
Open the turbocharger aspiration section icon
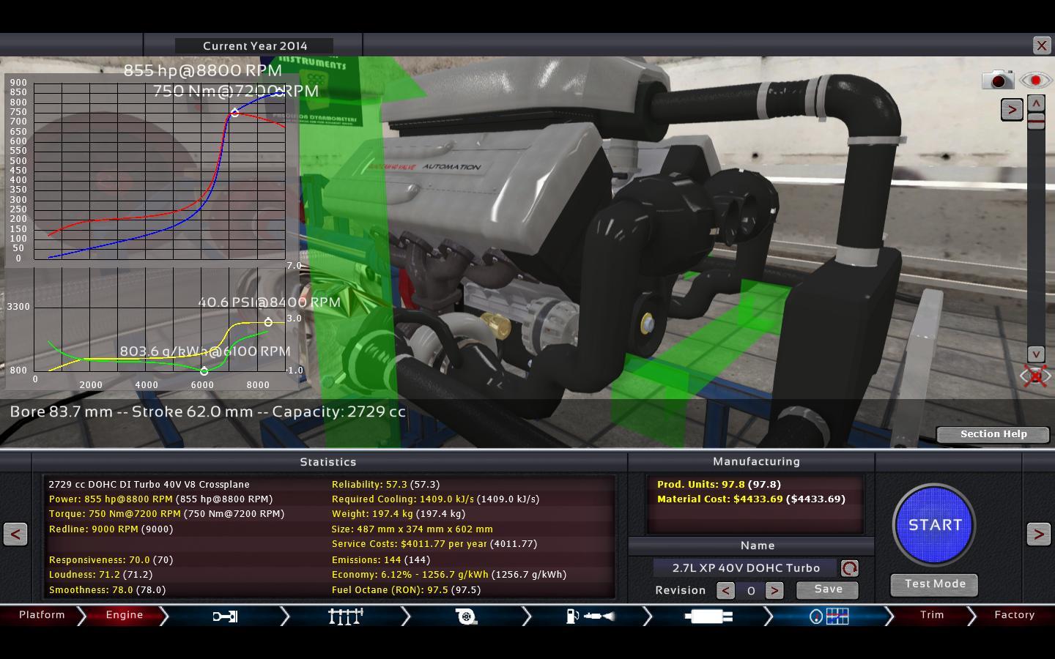coord(466,617)
